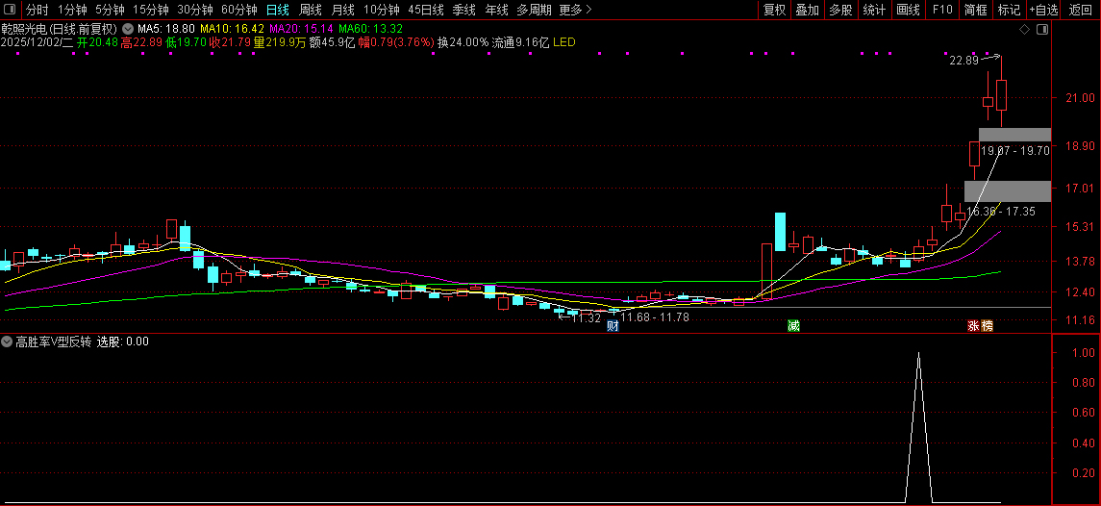Image resolution: width=1101 pixels, height=506 pixels.
Task: Click the 2025/12/02/二 date label
Action: coord(38,42)
